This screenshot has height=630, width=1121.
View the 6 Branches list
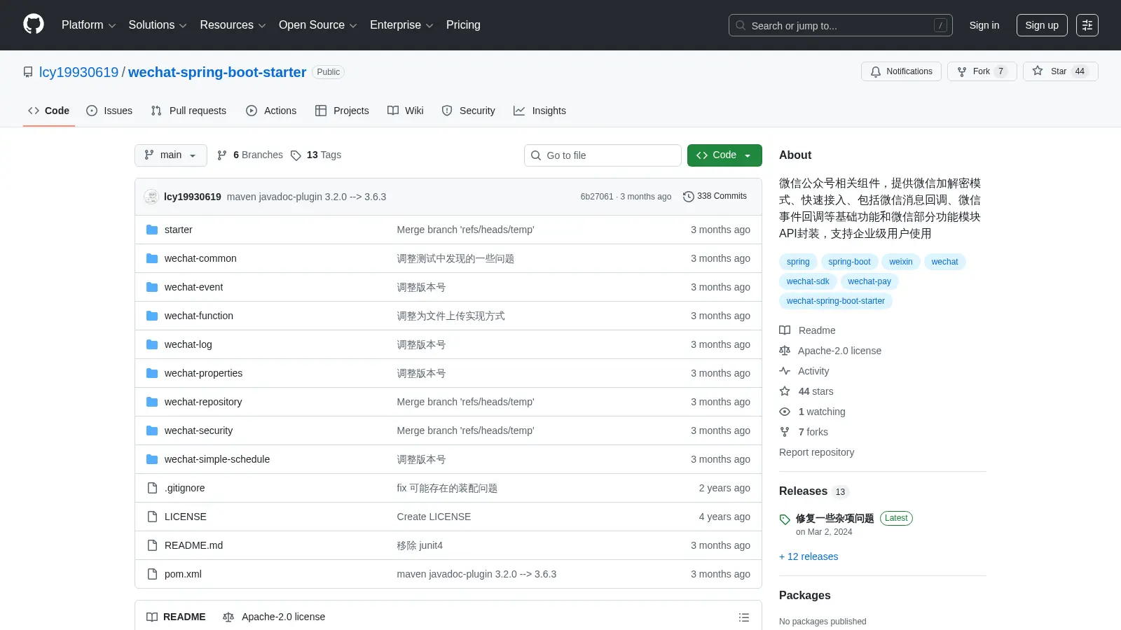click(250, 155)
